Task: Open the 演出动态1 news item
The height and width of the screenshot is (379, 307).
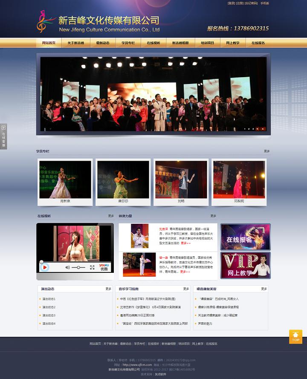Action: click(49, 299)
